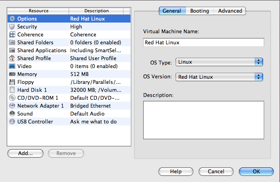
Task: Click the Memory chip icon
Action: [x=12, y=74]
